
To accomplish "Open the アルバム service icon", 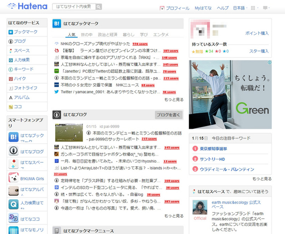I will (11, 97).
